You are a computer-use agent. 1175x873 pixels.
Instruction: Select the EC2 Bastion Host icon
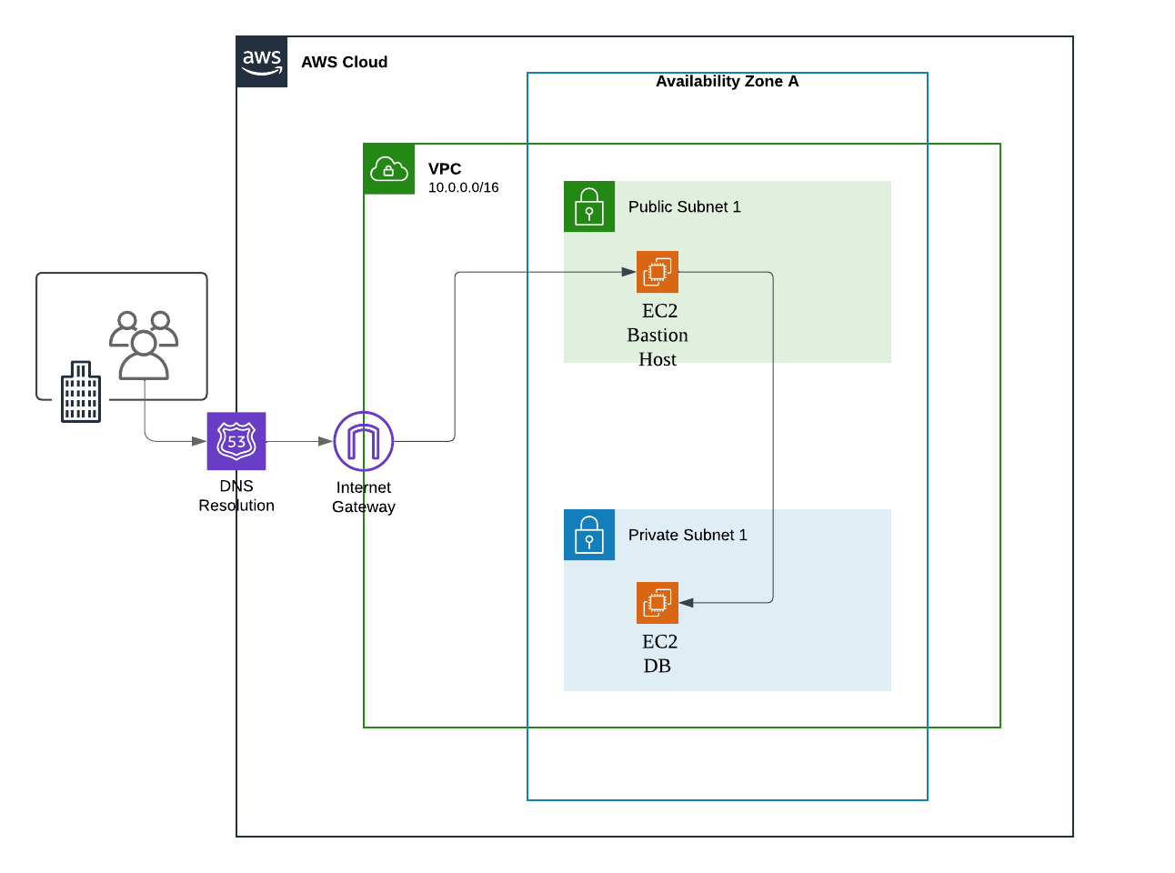(x=658, y=272)
